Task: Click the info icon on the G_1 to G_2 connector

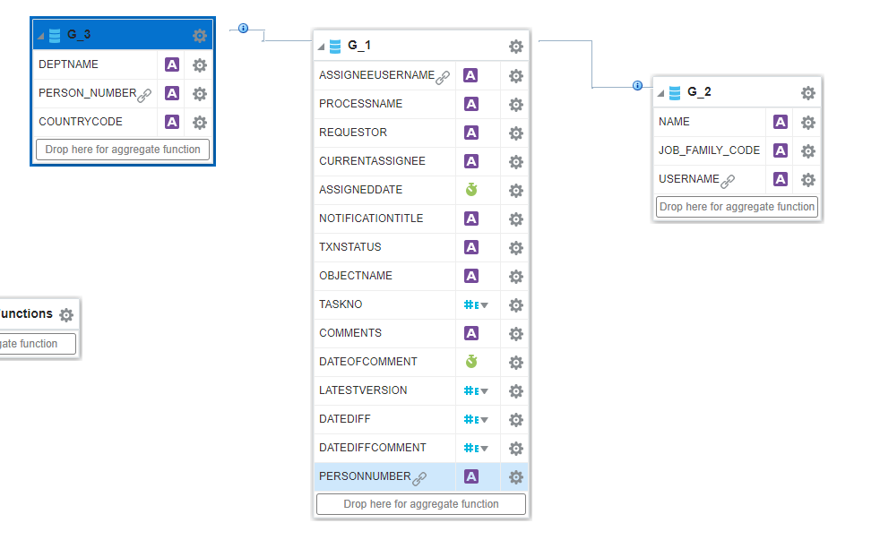Action: (x=636, y=86)
